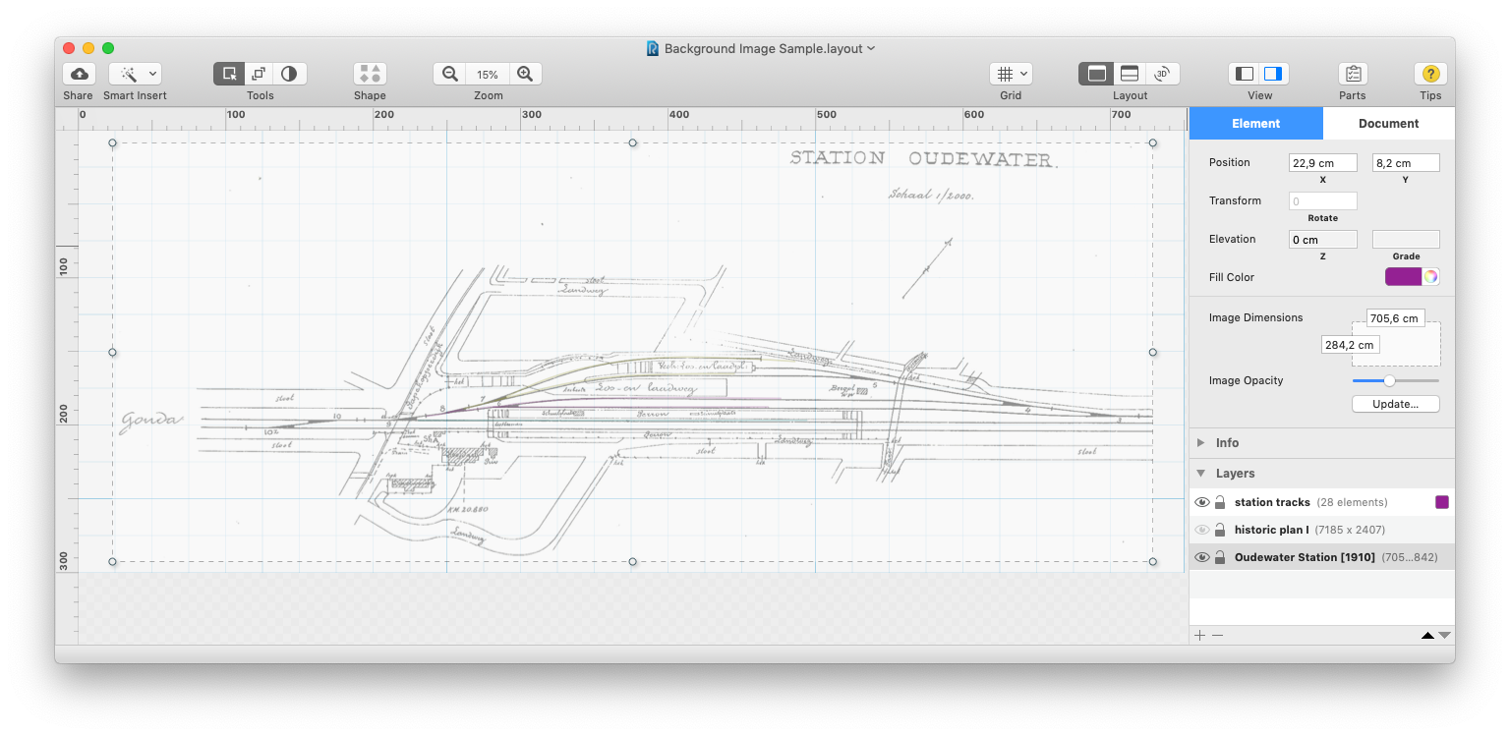Click the Rotate transform field
This screenshot has height=736, width=1510.
pyautogui.click(x=1322, y=201)
